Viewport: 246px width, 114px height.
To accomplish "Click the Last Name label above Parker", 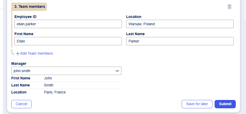I will pos(135,34).
